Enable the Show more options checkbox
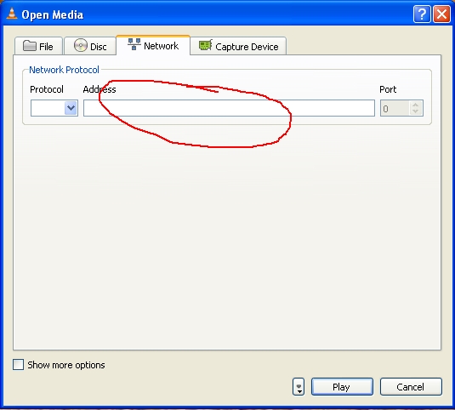The width and height of the screenshot is (455, 410). pyautogui.click(x=18, y=364)
